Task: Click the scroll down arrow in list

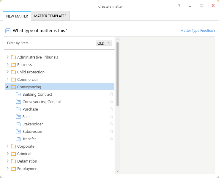Action: [117, 171]
